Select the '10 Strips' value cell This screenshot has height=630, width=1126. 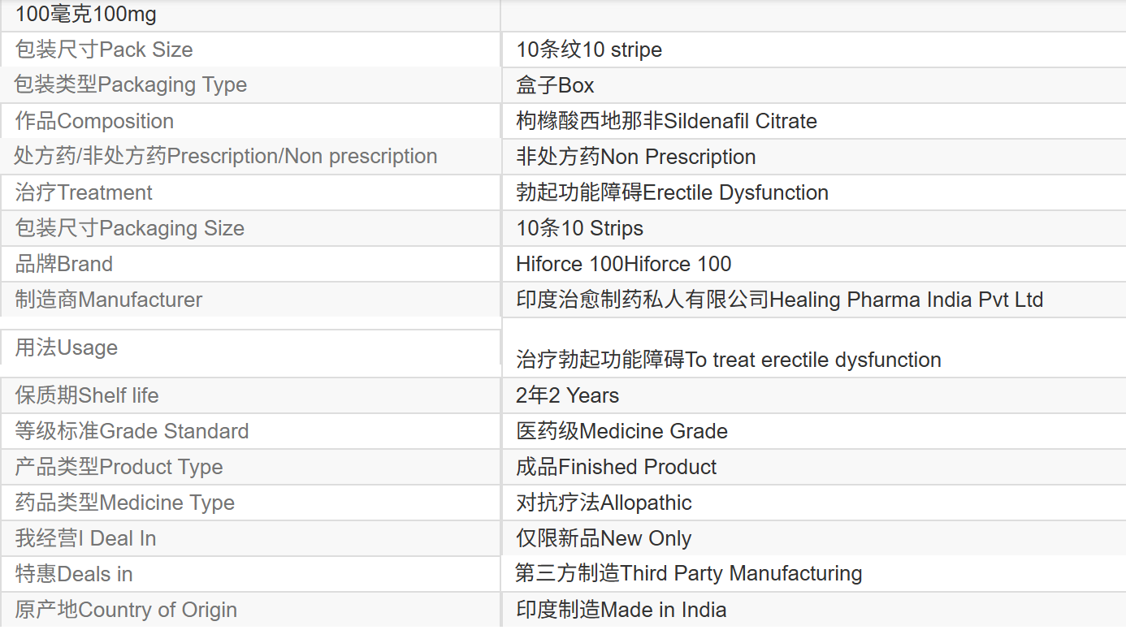[579, 228]
